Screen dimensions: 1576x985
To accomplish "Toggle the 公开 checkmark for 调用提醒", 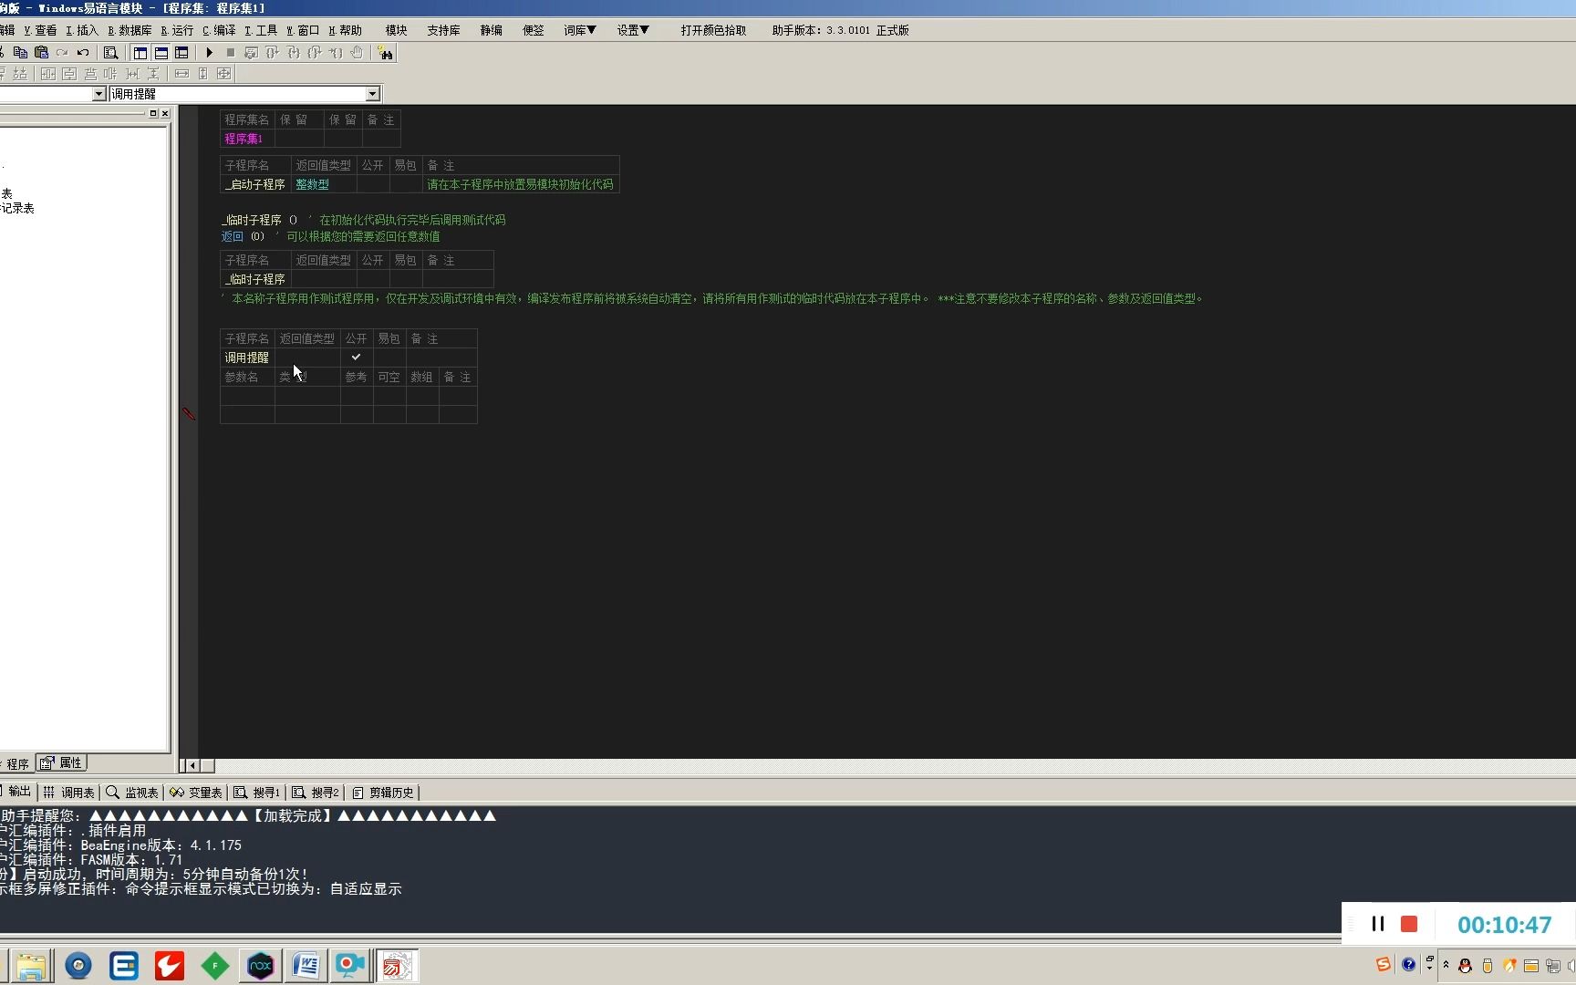I will tap(356, 358).
